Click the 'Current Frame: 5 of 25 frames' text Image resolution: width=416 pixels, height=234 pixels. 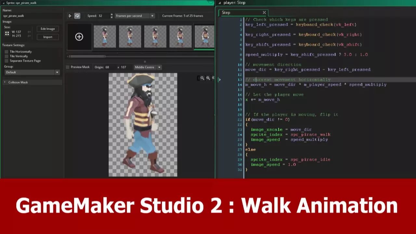[x=183, y=16]
